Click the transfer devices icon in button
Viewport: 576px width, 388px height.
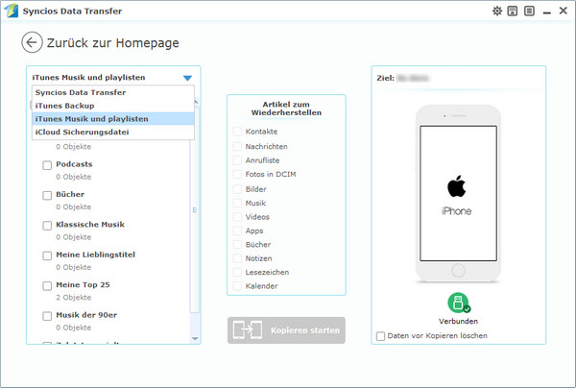point(248,330)
